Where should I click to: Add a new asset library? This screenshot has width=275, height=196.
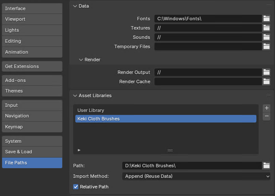point(267,108)
